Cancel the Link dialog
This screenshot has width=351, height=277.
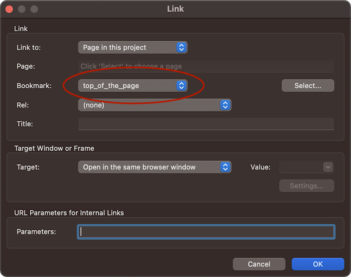(259, 264)
